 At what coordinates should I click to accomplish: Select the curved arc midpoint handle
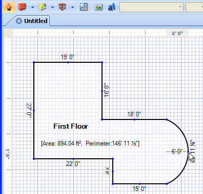tap(188, 152)
